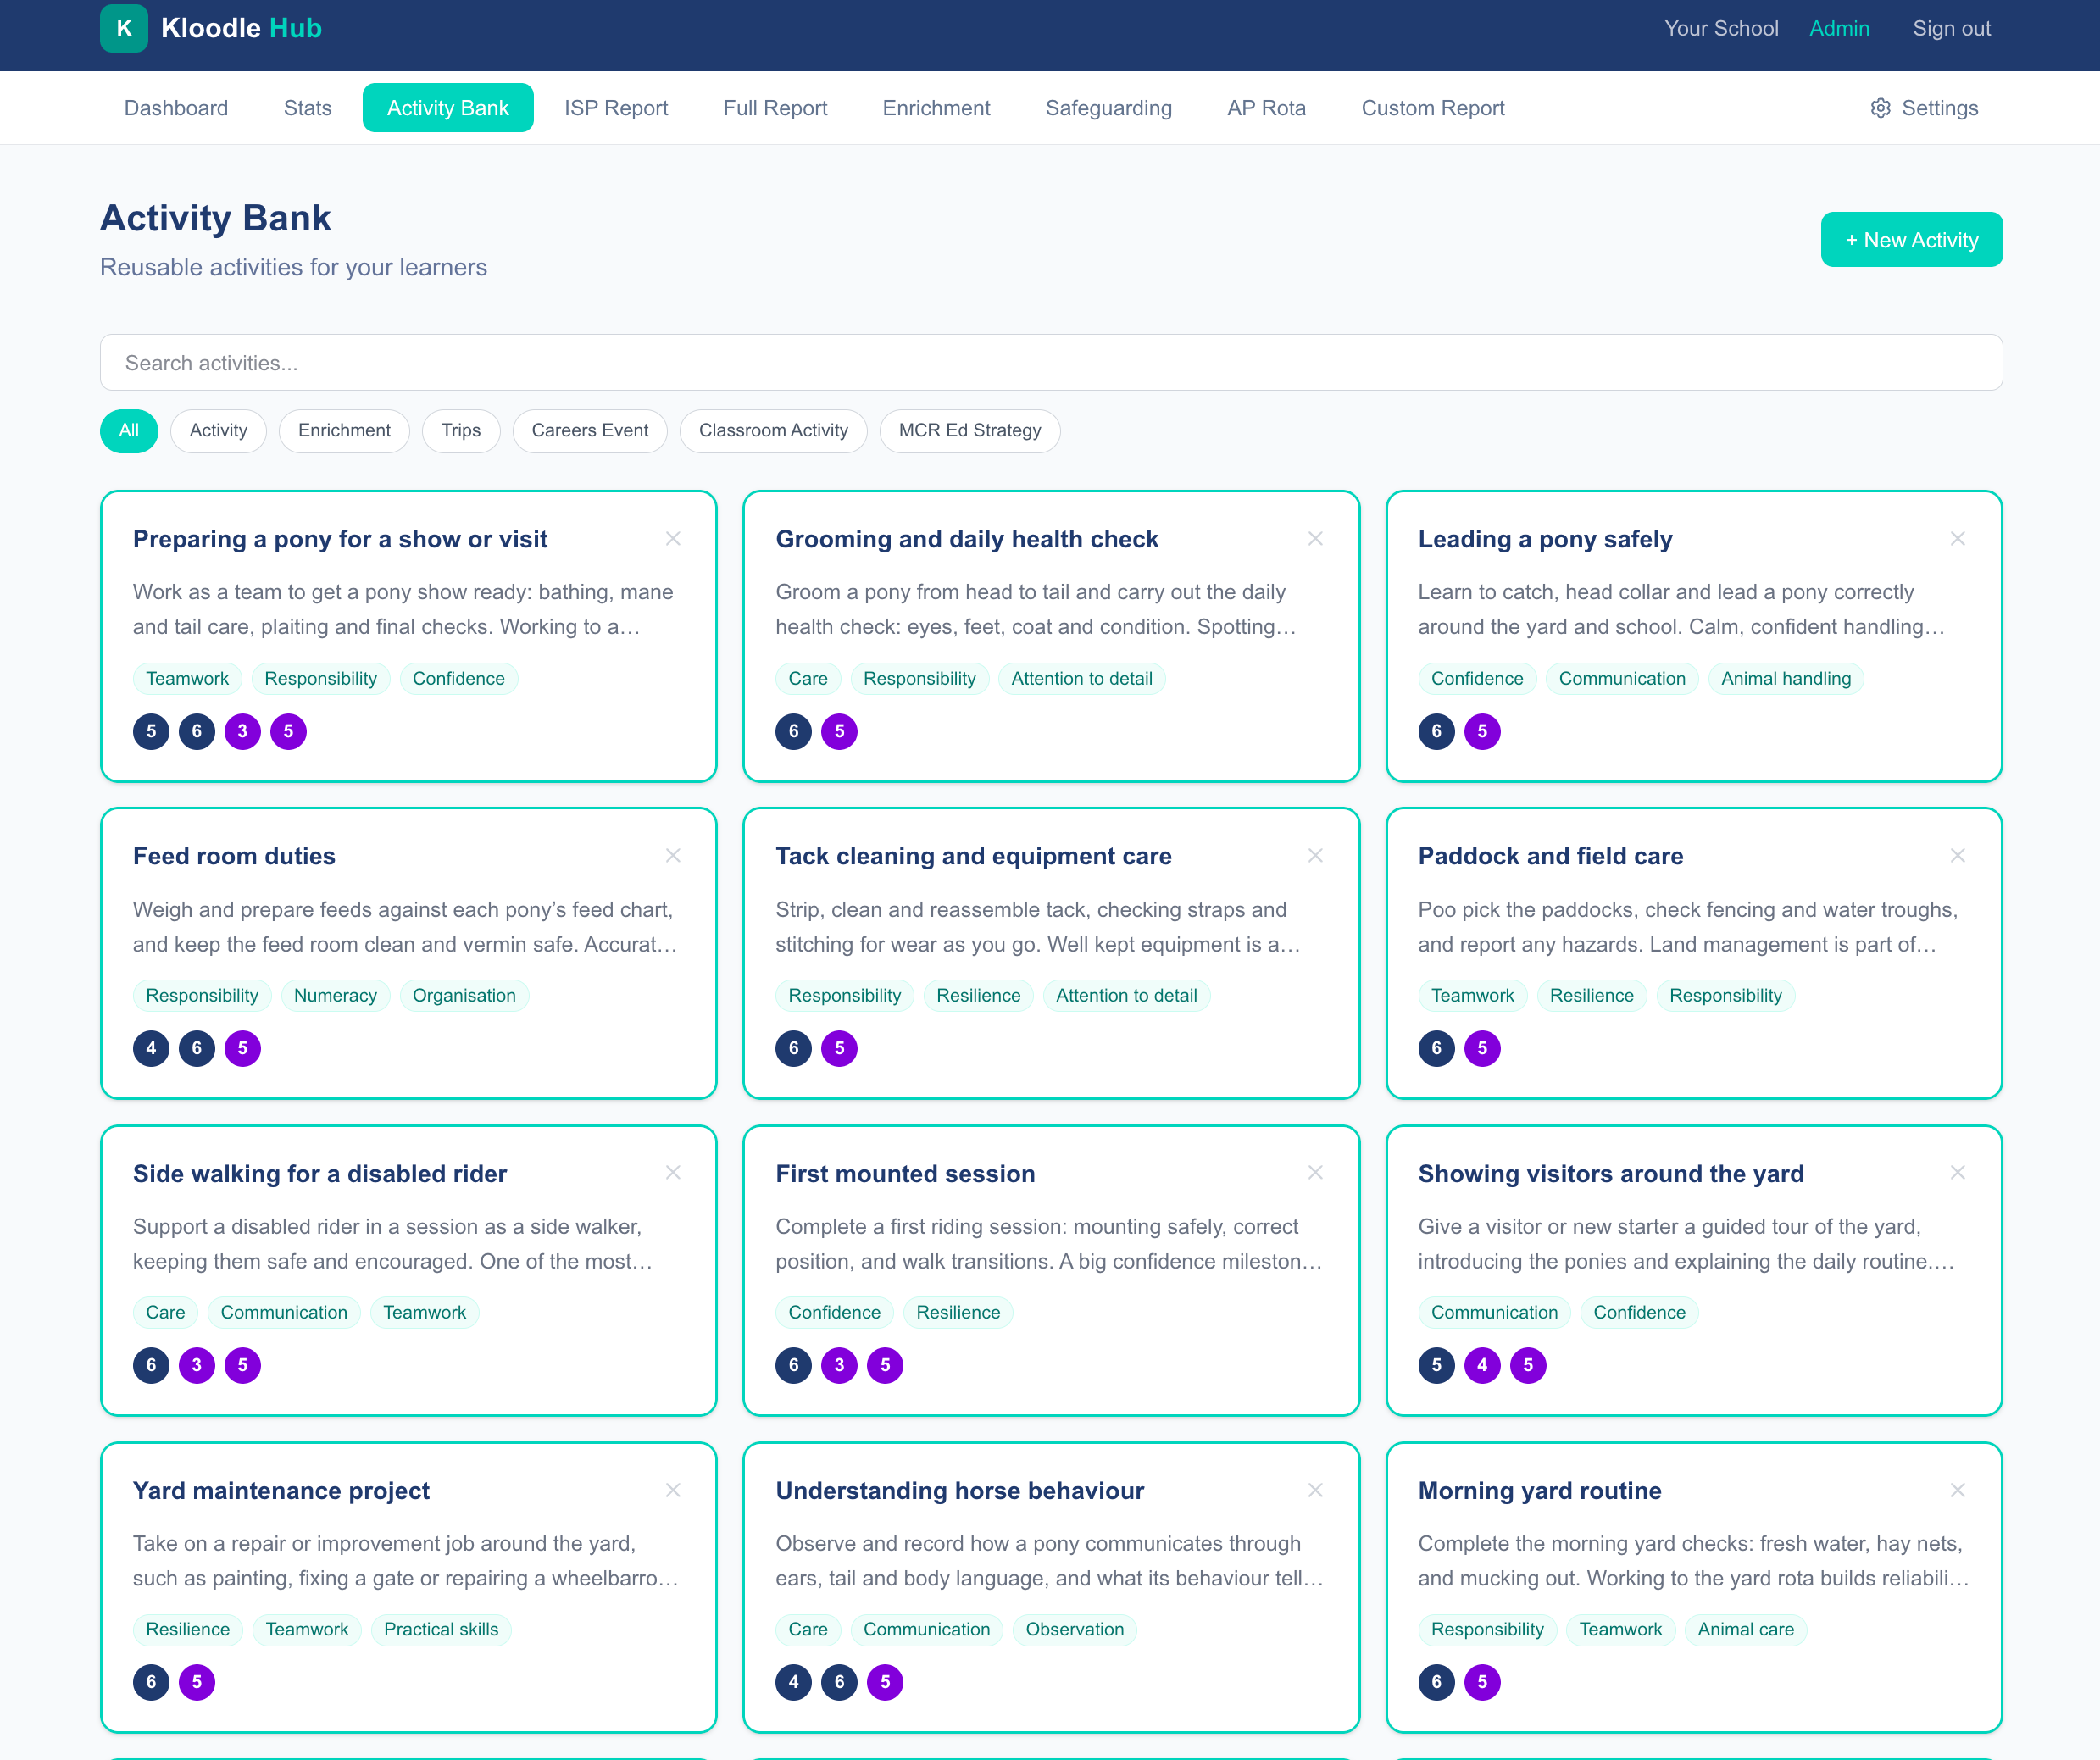This screenshot has width=2100, height=1760.
Task: Click the Animal care tag
Action: [1746, 1630]
